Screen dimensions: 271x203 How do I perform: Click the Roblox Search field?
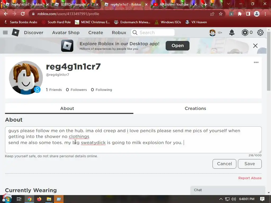click(153, 33)
